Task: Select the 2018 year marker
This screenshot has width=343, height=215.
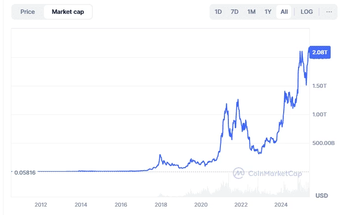Action: click(161, 205)
